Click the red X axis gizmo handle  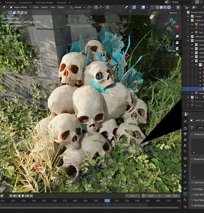tap(177, 26)
